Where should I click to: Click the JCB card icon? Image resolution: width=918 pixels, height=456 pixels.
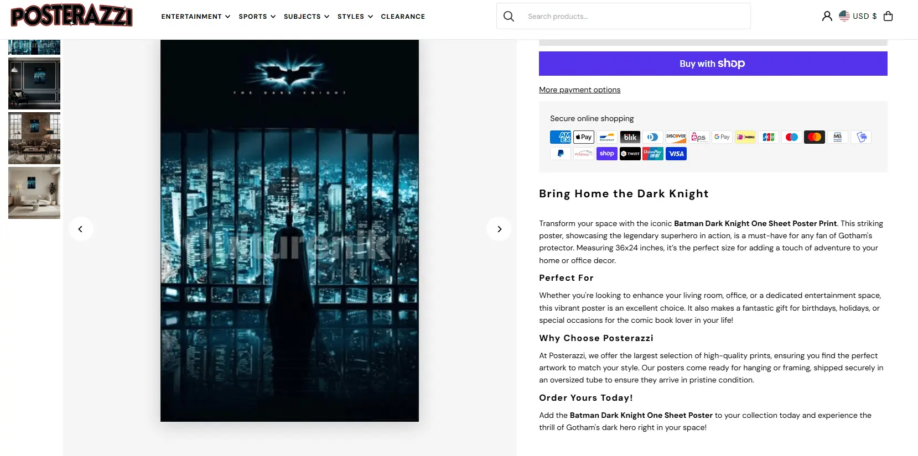[769, 137]
